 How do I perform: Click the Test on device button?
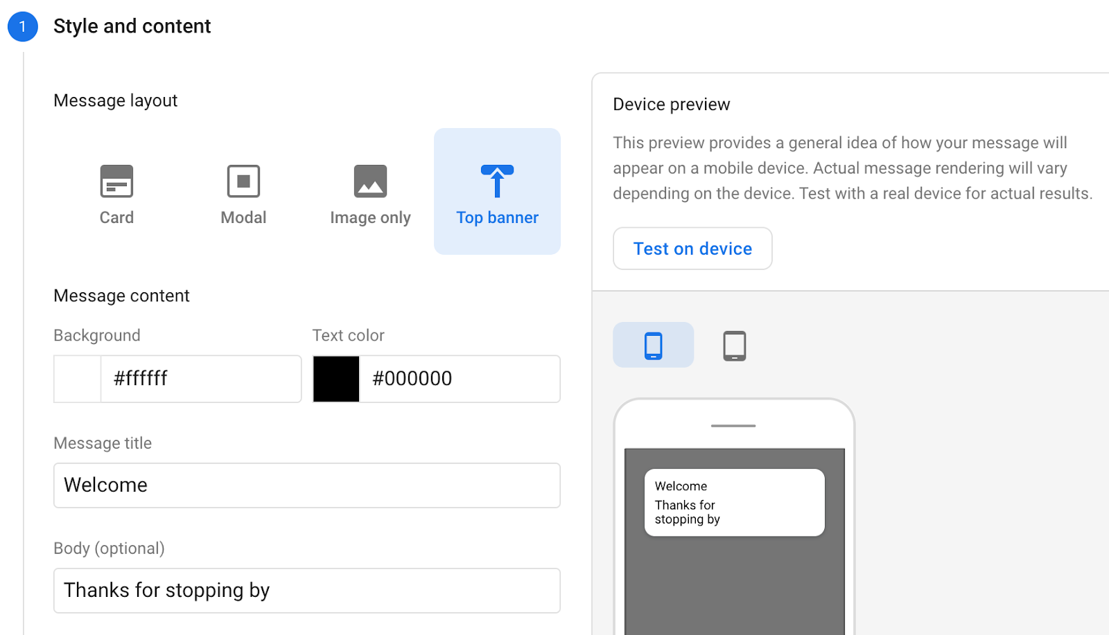click(x=692, y=249)
